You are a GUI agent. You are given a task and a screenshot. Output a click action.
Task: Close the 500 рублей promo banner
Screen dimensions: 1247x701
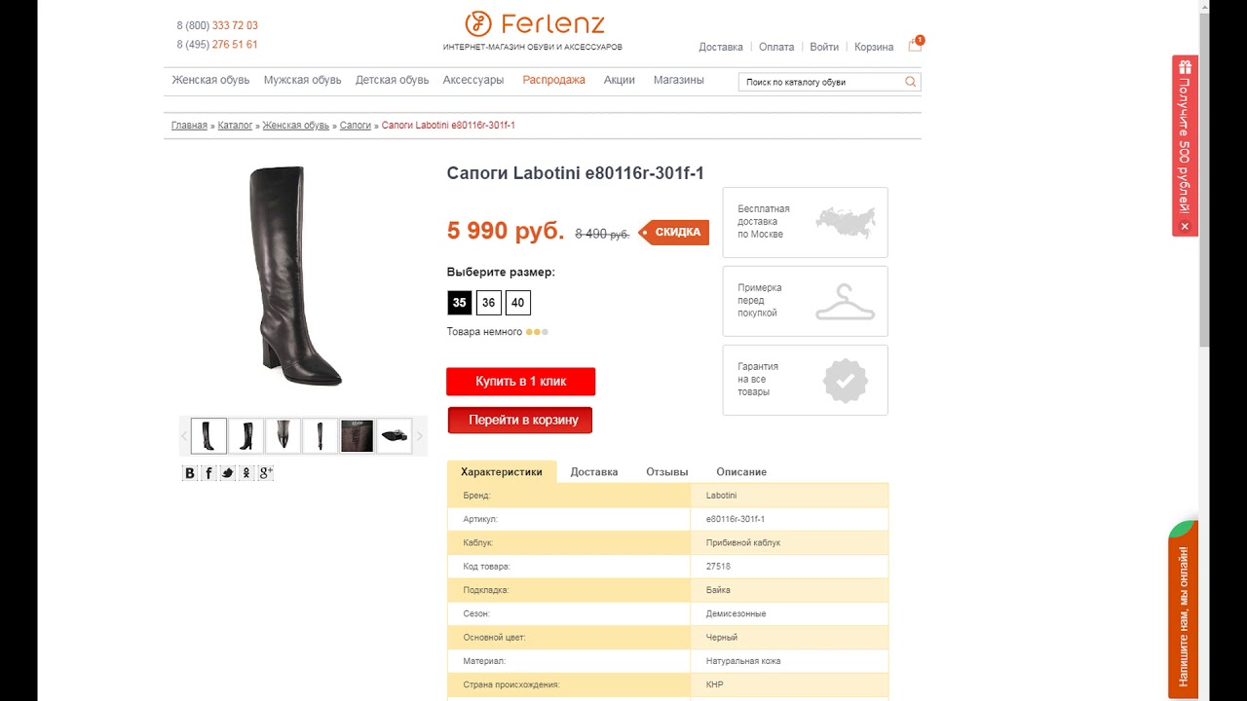[x=1185, y=226]
